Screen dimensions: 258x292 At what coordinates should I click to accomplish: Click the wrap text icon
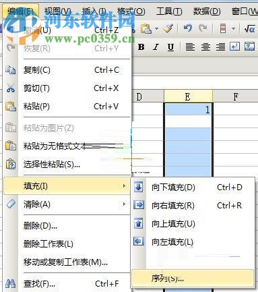[x=234, y=47]
